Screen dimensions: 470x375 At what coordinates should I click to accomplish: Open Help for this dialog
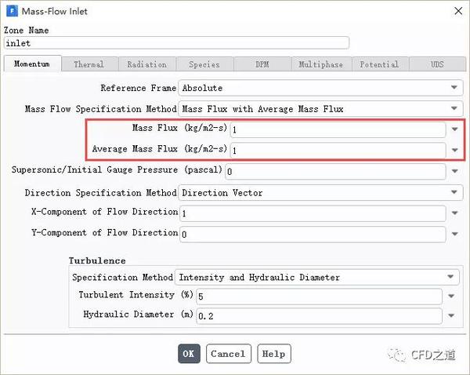tap(273, 354)
